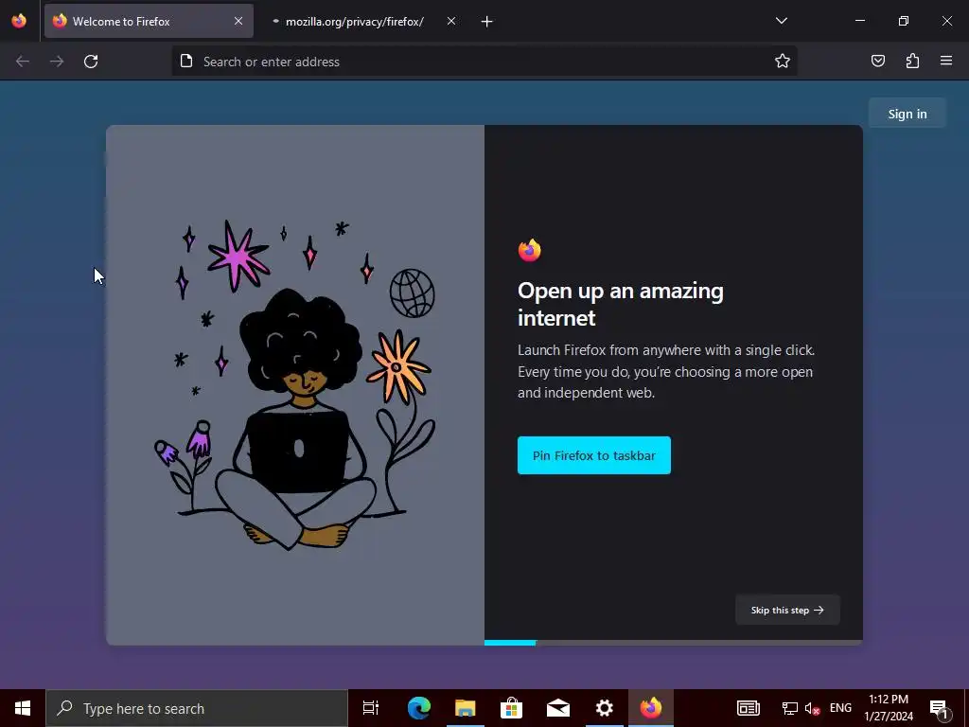Focus the Search or enter address field
Viewport: 969px width, 727px height.
pyautogui.click(x=484, y=62)
